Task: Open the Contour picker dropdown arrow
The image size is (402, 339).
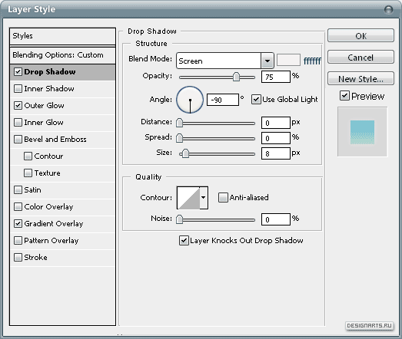Action: point(204,198)
